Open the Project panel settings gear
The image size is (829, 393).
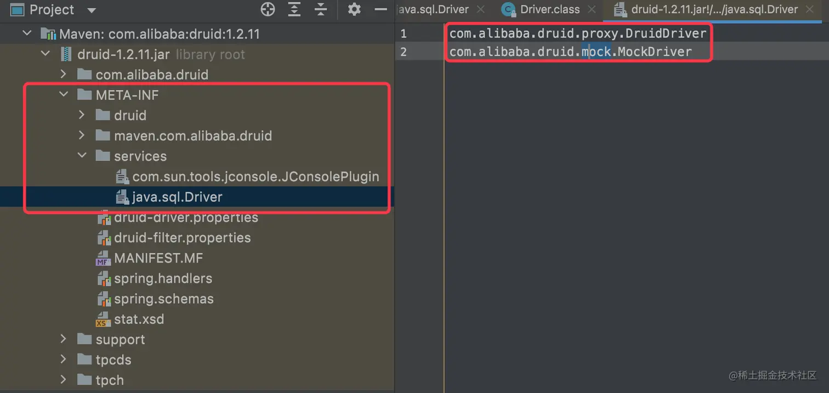pos(355,9)
